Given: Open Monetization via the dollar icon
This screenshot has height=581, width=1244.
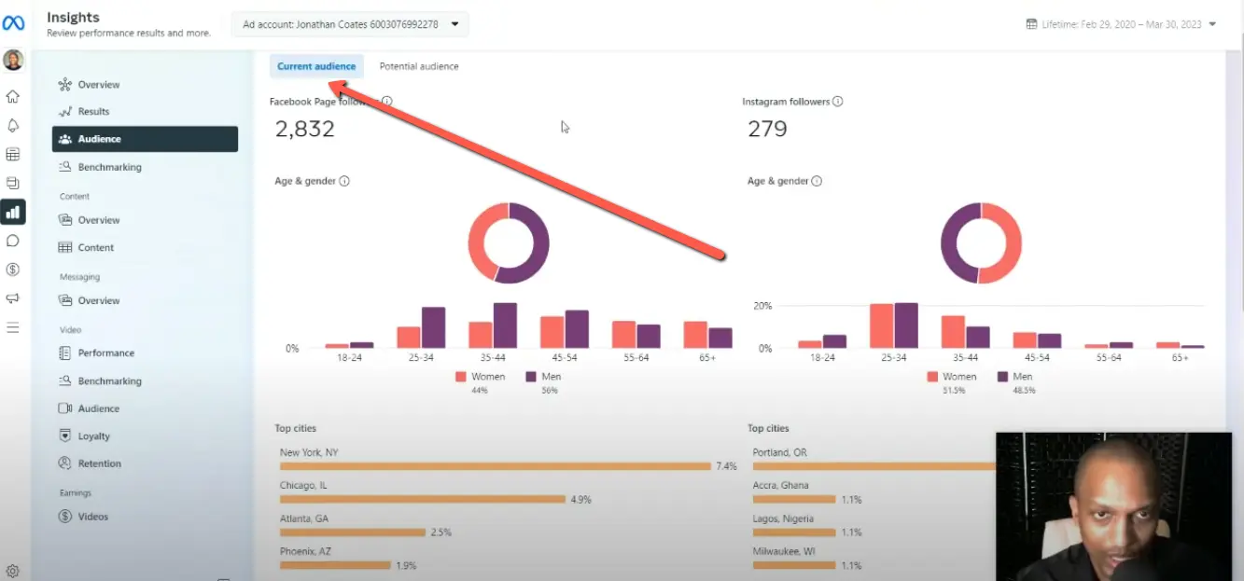Looking at the screenshot, I should coord(13,269).
